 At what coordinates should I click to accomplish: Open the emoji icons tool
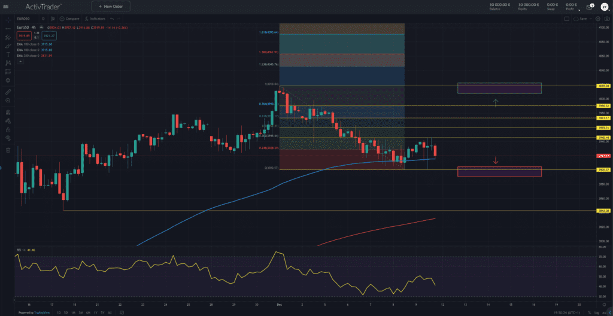click(x=8, y=80)
